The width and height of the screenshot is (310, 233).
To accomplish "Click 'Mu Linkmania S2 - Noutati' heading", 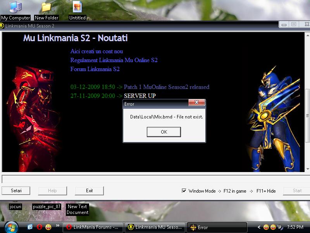I will pyautogui.click(x=75, y=38).
